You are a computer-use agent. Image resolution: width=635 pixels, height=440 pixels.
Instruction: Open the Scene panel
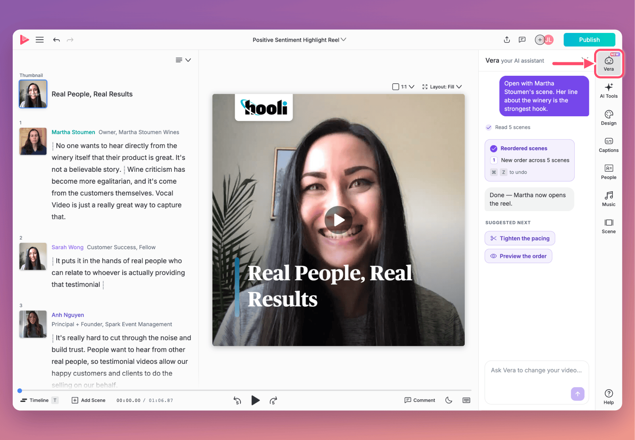coord(609,226)
